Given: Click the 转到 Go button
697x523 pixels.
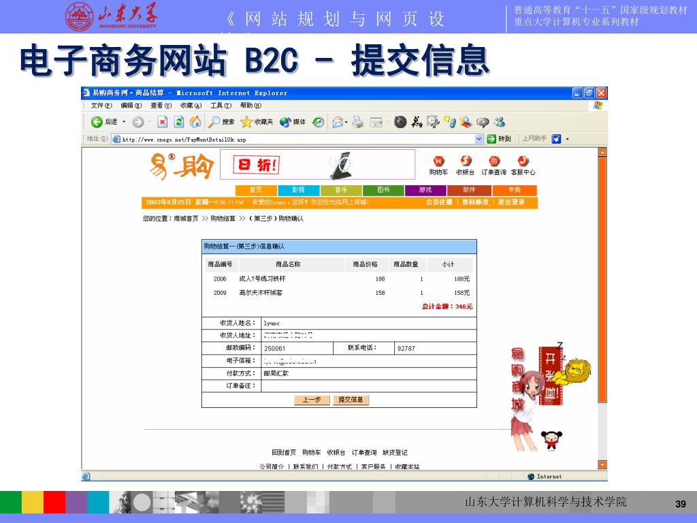Looking at the screenshot, I should click(x=499, y=139).
